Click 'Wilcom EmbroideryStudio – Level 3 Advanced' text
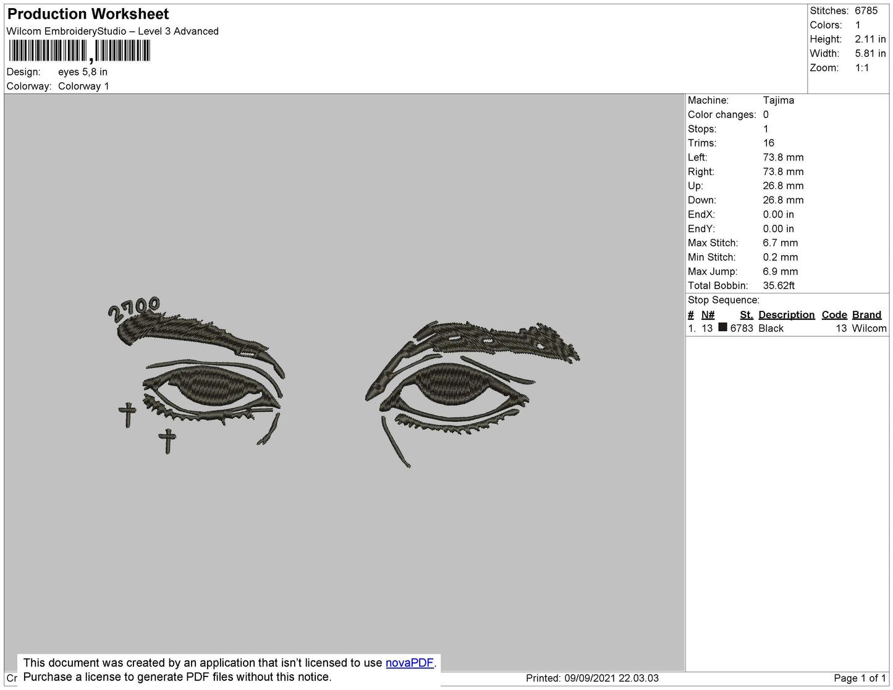This screenshot has width=893, height=690. [112, 32]
